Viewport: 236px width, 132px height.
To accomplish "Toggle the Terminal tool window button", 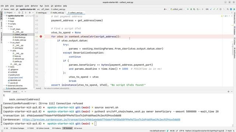I will (x=67, y=128).
